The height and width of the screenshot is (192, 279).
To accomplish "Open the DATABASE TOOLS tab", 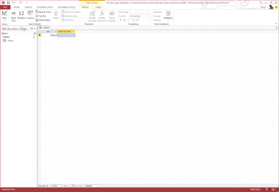I will 67,7.
